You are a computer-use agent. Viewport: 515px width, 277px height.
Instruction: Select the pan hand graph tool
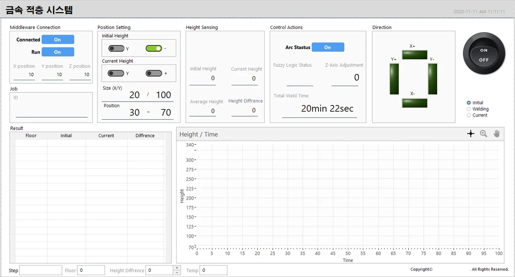(496, 134)
